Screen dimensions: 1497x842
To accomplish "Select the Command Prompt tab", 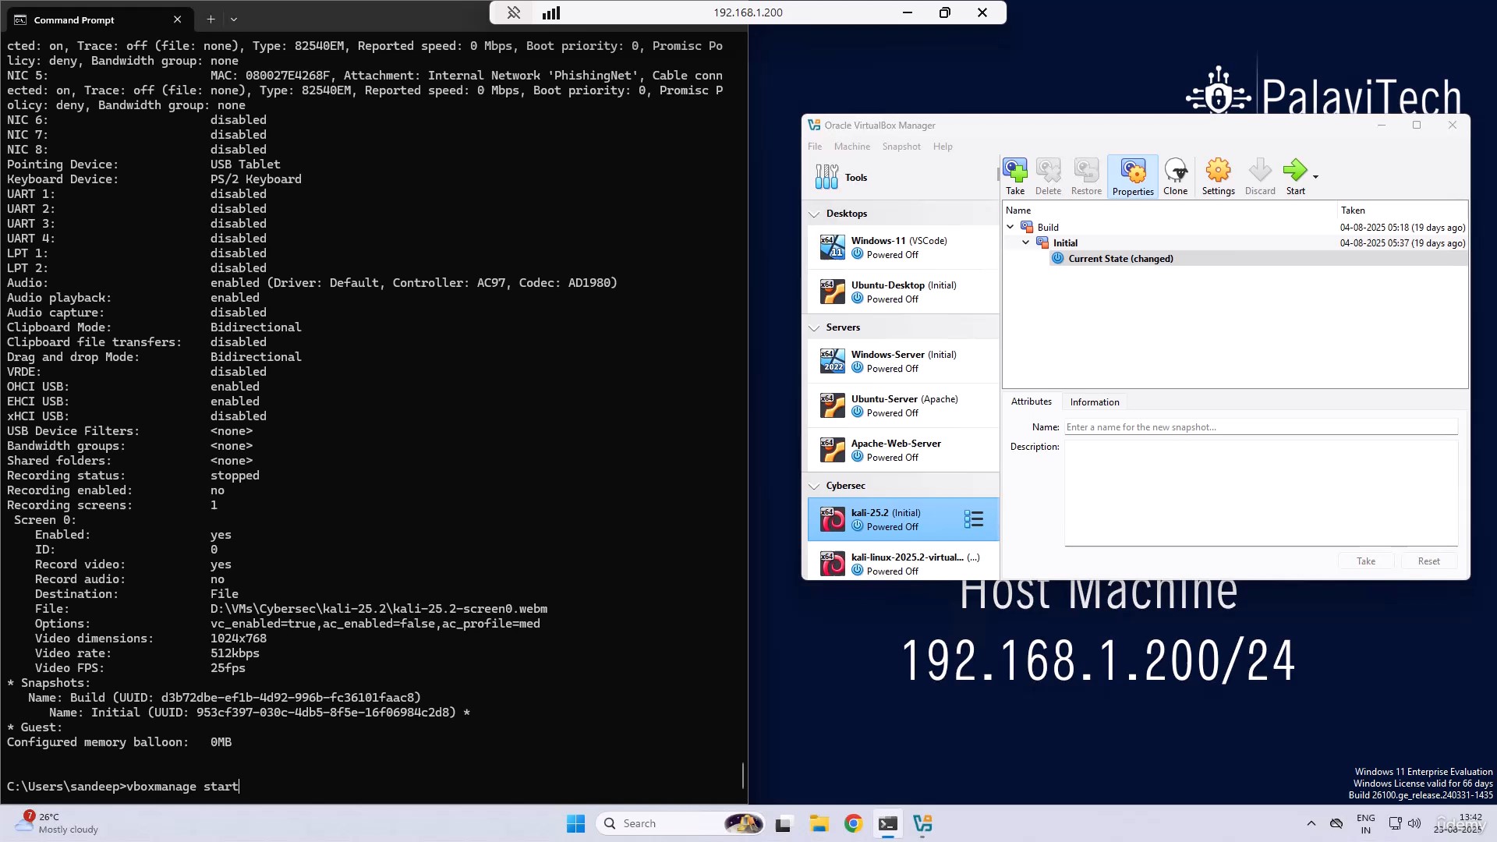I will point(98,19).
